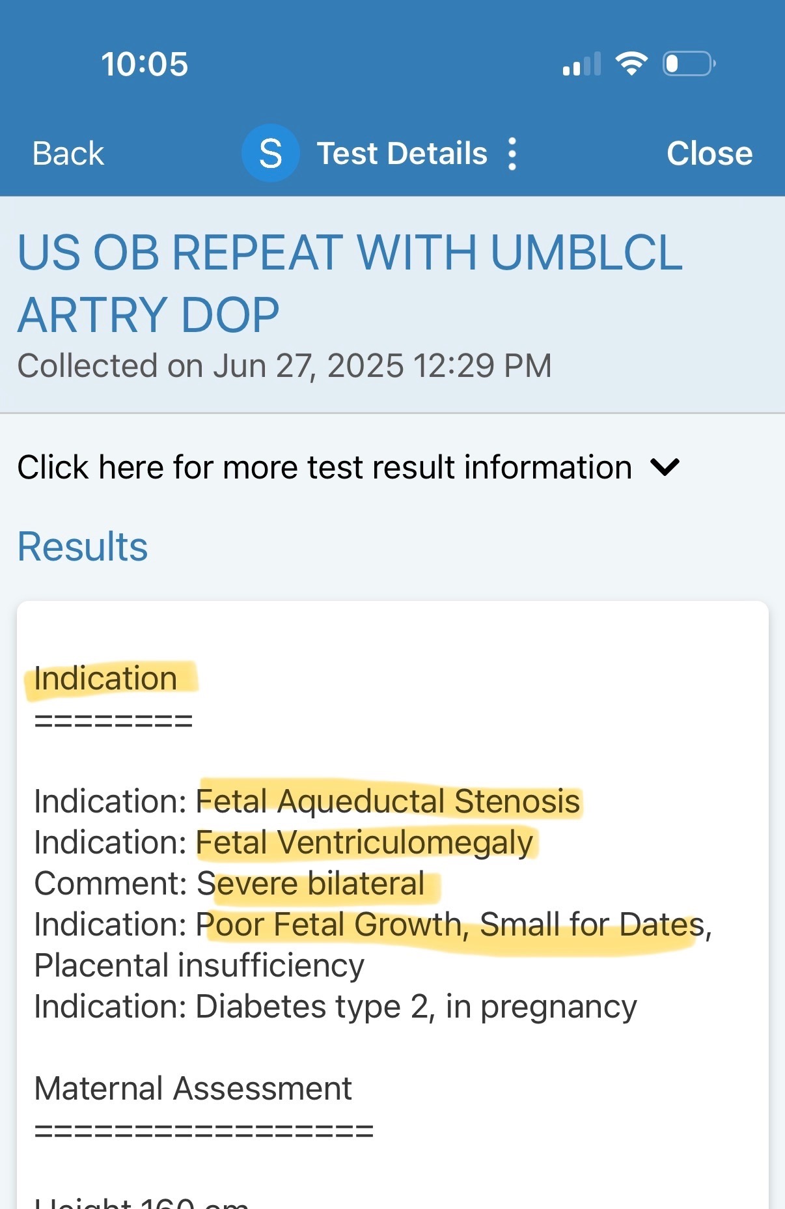This screenshot has width=785, height=1209.
Task: Tap the highlighted Indication heading
Action: point(105,678)
